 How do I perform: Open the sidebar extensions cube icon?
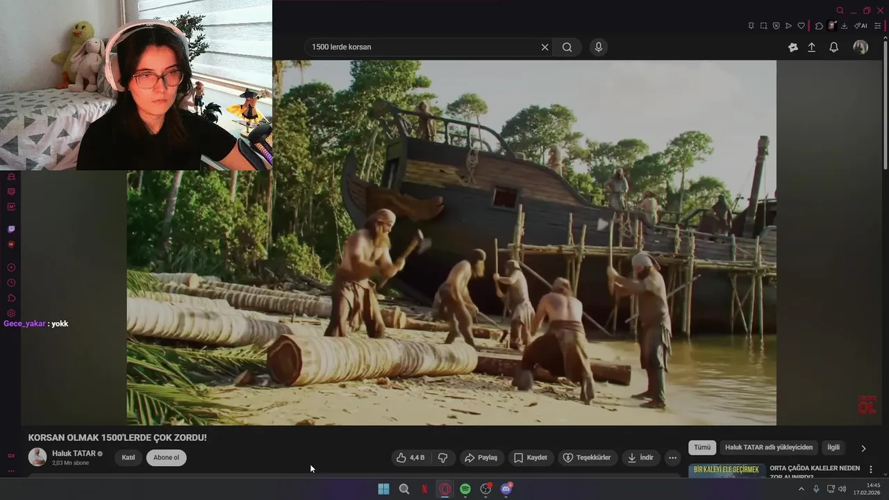pos(11,298)
